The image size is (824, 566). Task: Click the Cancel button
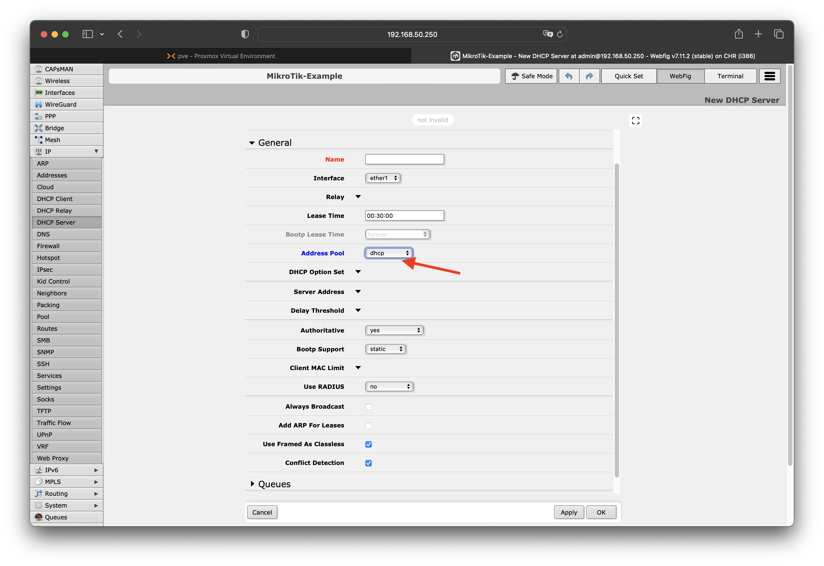point(262,512)
